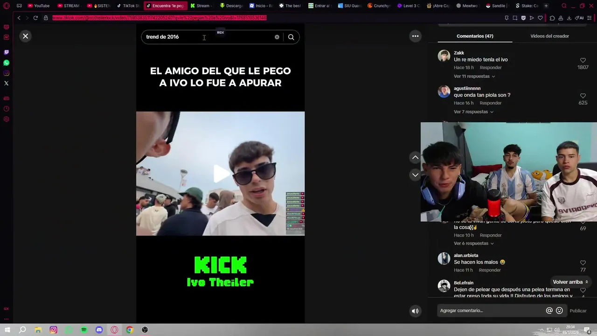The width and height of the screenshot is (597, 336).
Task: Close the TikTok video viewer
Action: click(26, 36)
